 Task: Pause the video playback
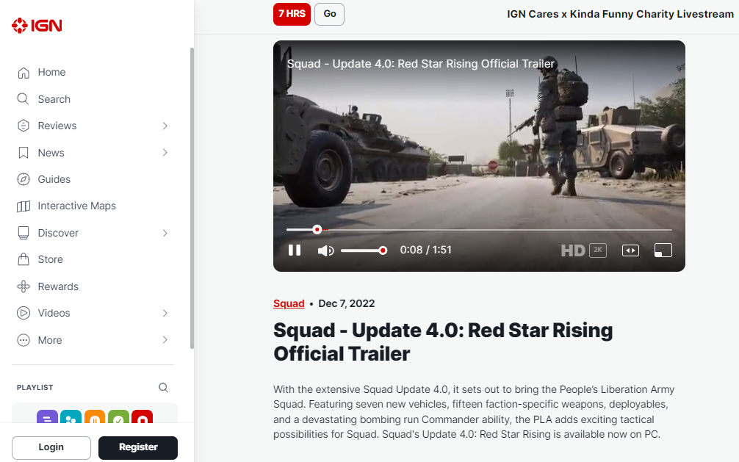click(x=295, y=250)
